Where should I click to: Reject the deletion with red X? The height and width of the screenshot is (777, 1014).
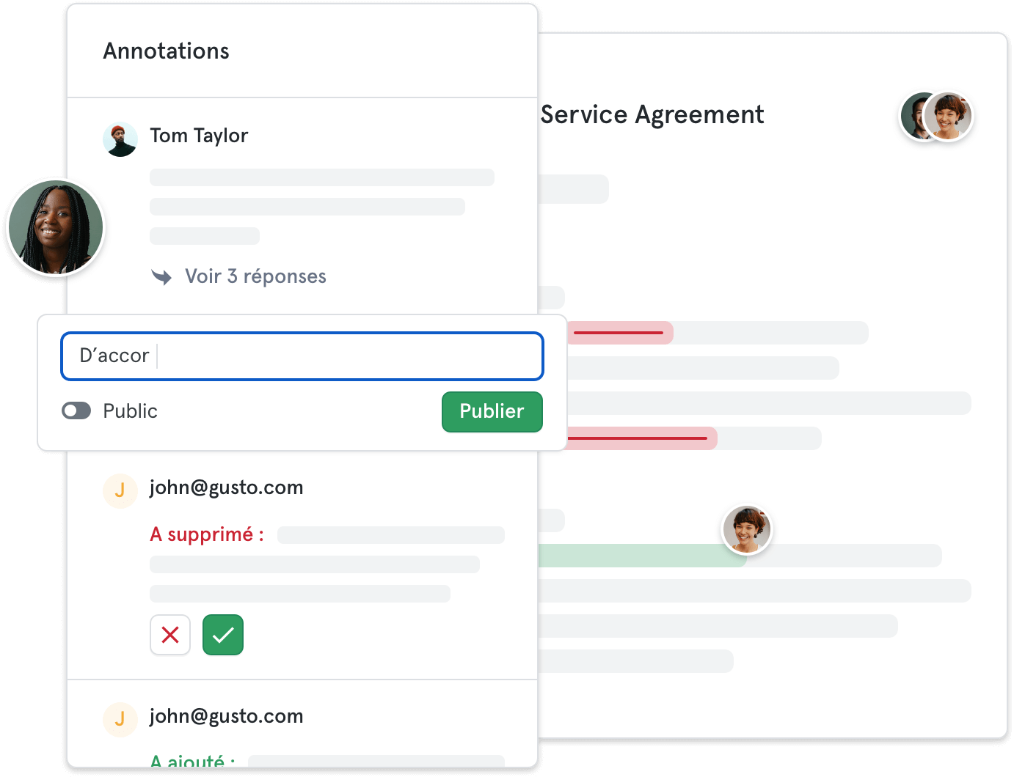(x=170, y=635)
